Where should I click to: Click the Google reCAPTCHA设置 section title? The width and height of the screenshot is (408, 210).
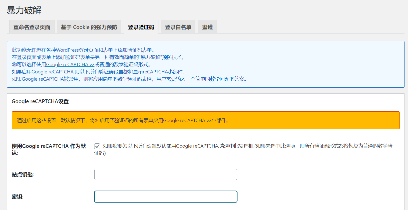40,101
